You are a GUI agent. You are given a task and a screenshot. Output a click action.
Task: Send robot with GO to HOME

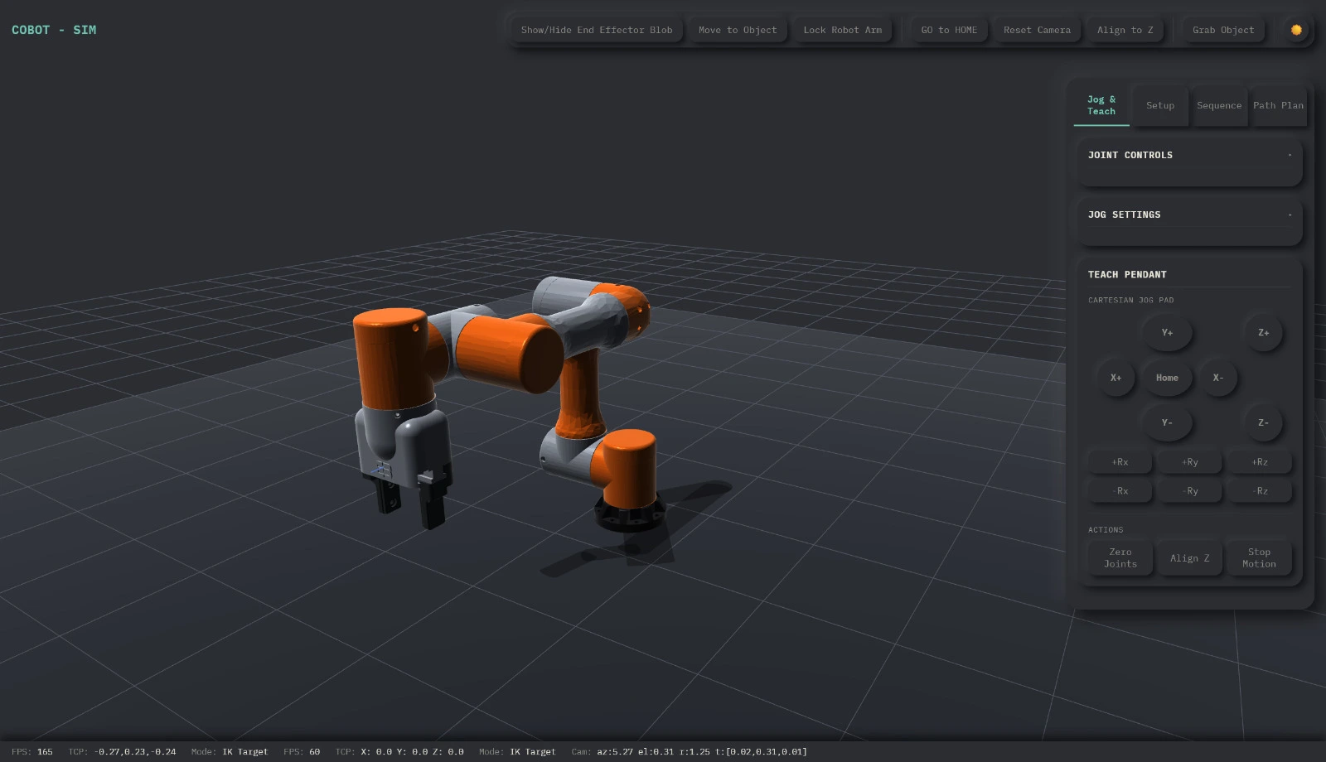click(x=949, y=30)
